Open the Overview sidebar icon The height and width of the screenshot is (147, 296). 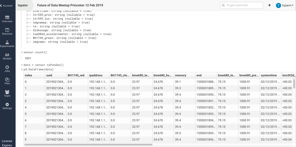(7, 18)
